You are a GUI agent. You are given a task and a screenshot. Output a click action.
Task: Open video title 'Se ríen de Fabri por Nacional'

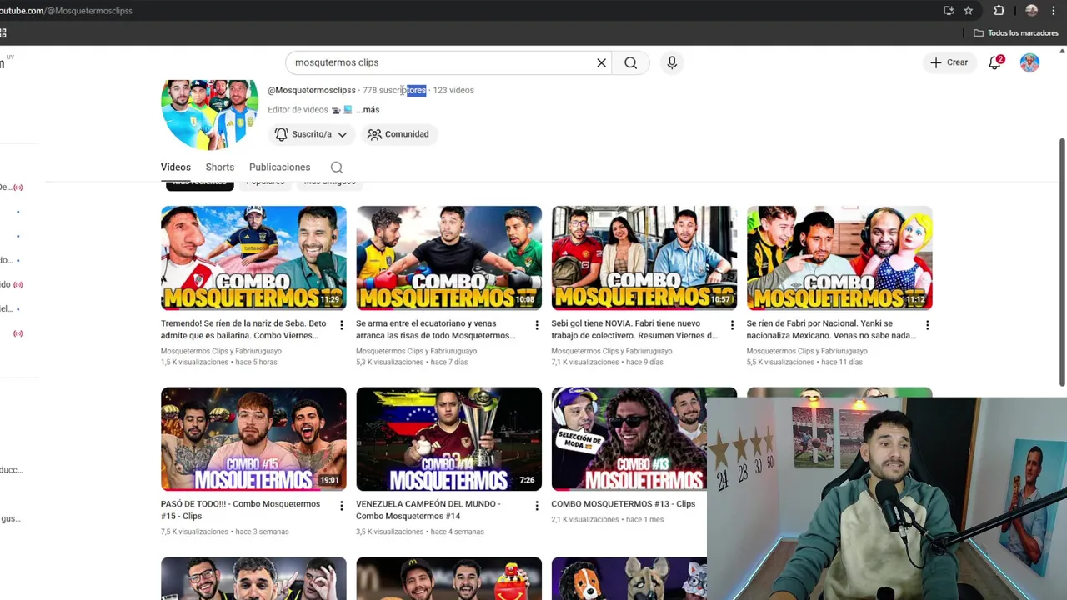click(831, 329)
